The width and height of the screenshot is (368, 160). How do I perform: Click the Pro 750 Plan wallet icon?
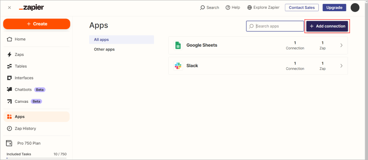[9, 143]
